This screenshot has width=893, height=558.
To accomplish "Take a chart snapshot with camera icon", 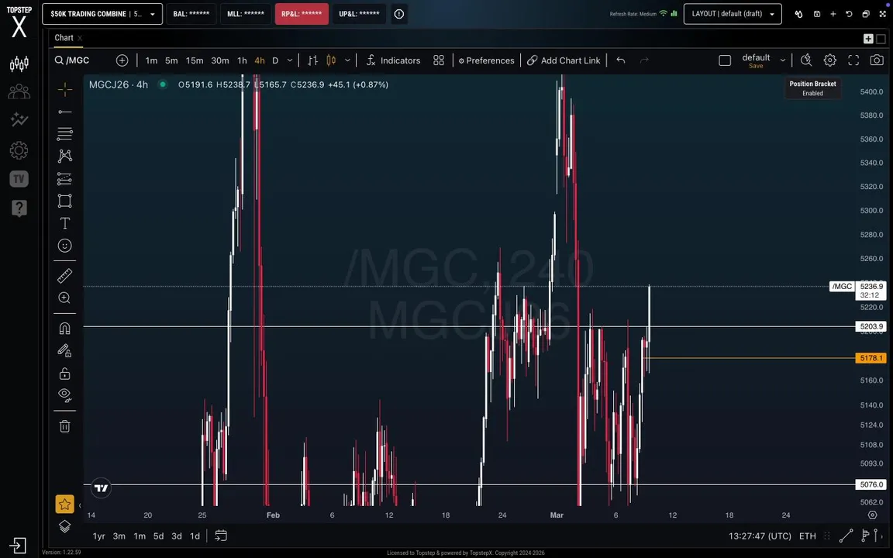I will (x=877, y=60).
